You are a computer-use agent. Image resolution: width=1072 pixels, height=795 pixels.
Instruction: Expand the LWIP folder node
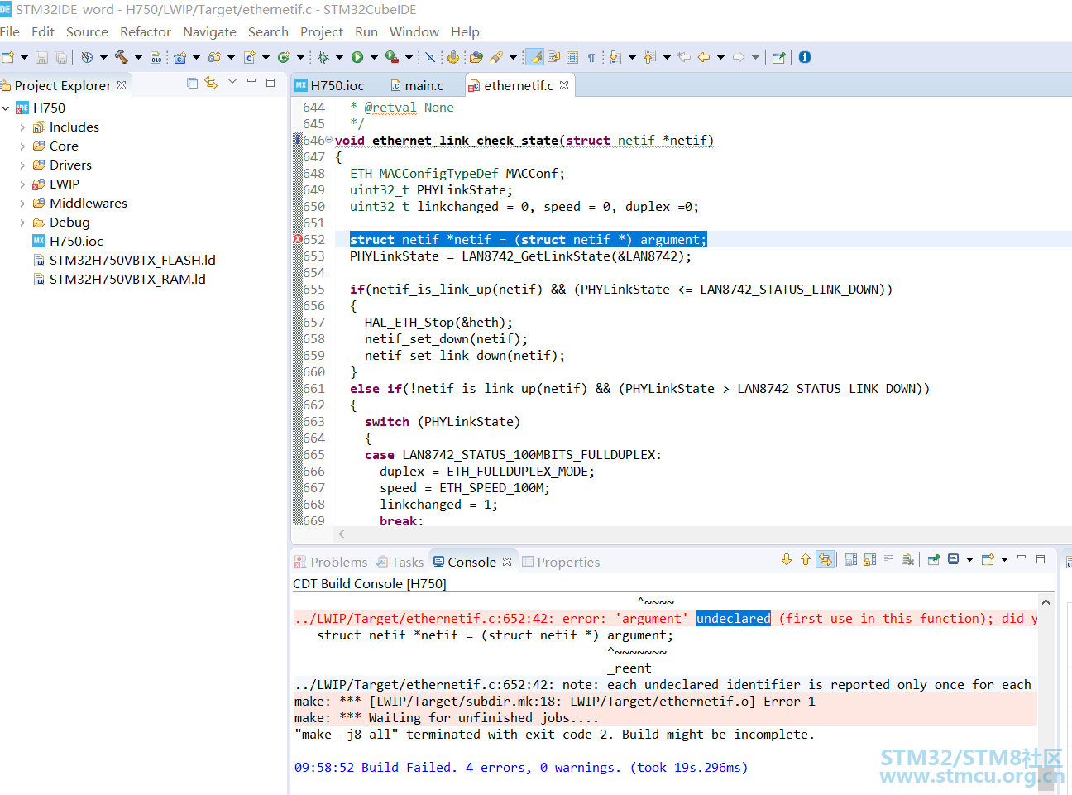coord(22,184)
